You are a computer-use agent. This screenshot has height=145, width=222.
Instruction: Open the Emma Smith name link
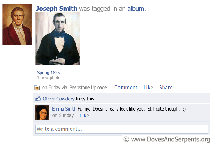pos(64,109)
